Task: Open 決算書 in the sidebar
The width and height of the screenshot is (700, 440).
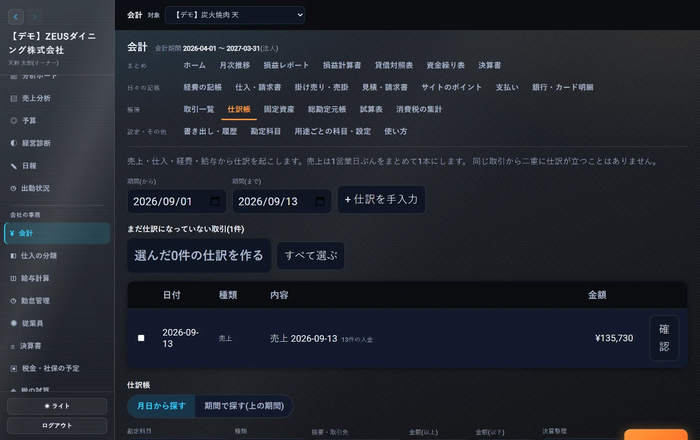Action: click(57, 346)
